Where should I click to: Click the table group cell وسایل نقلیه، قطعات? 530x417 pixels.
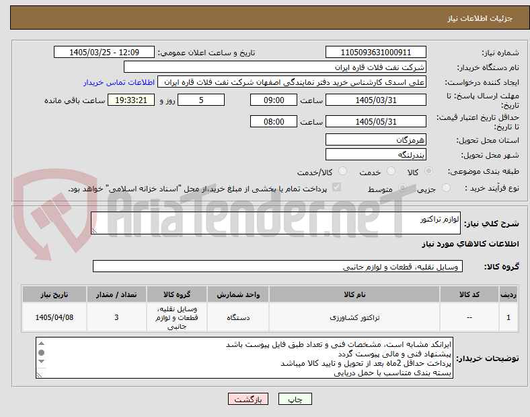point(176,317)
